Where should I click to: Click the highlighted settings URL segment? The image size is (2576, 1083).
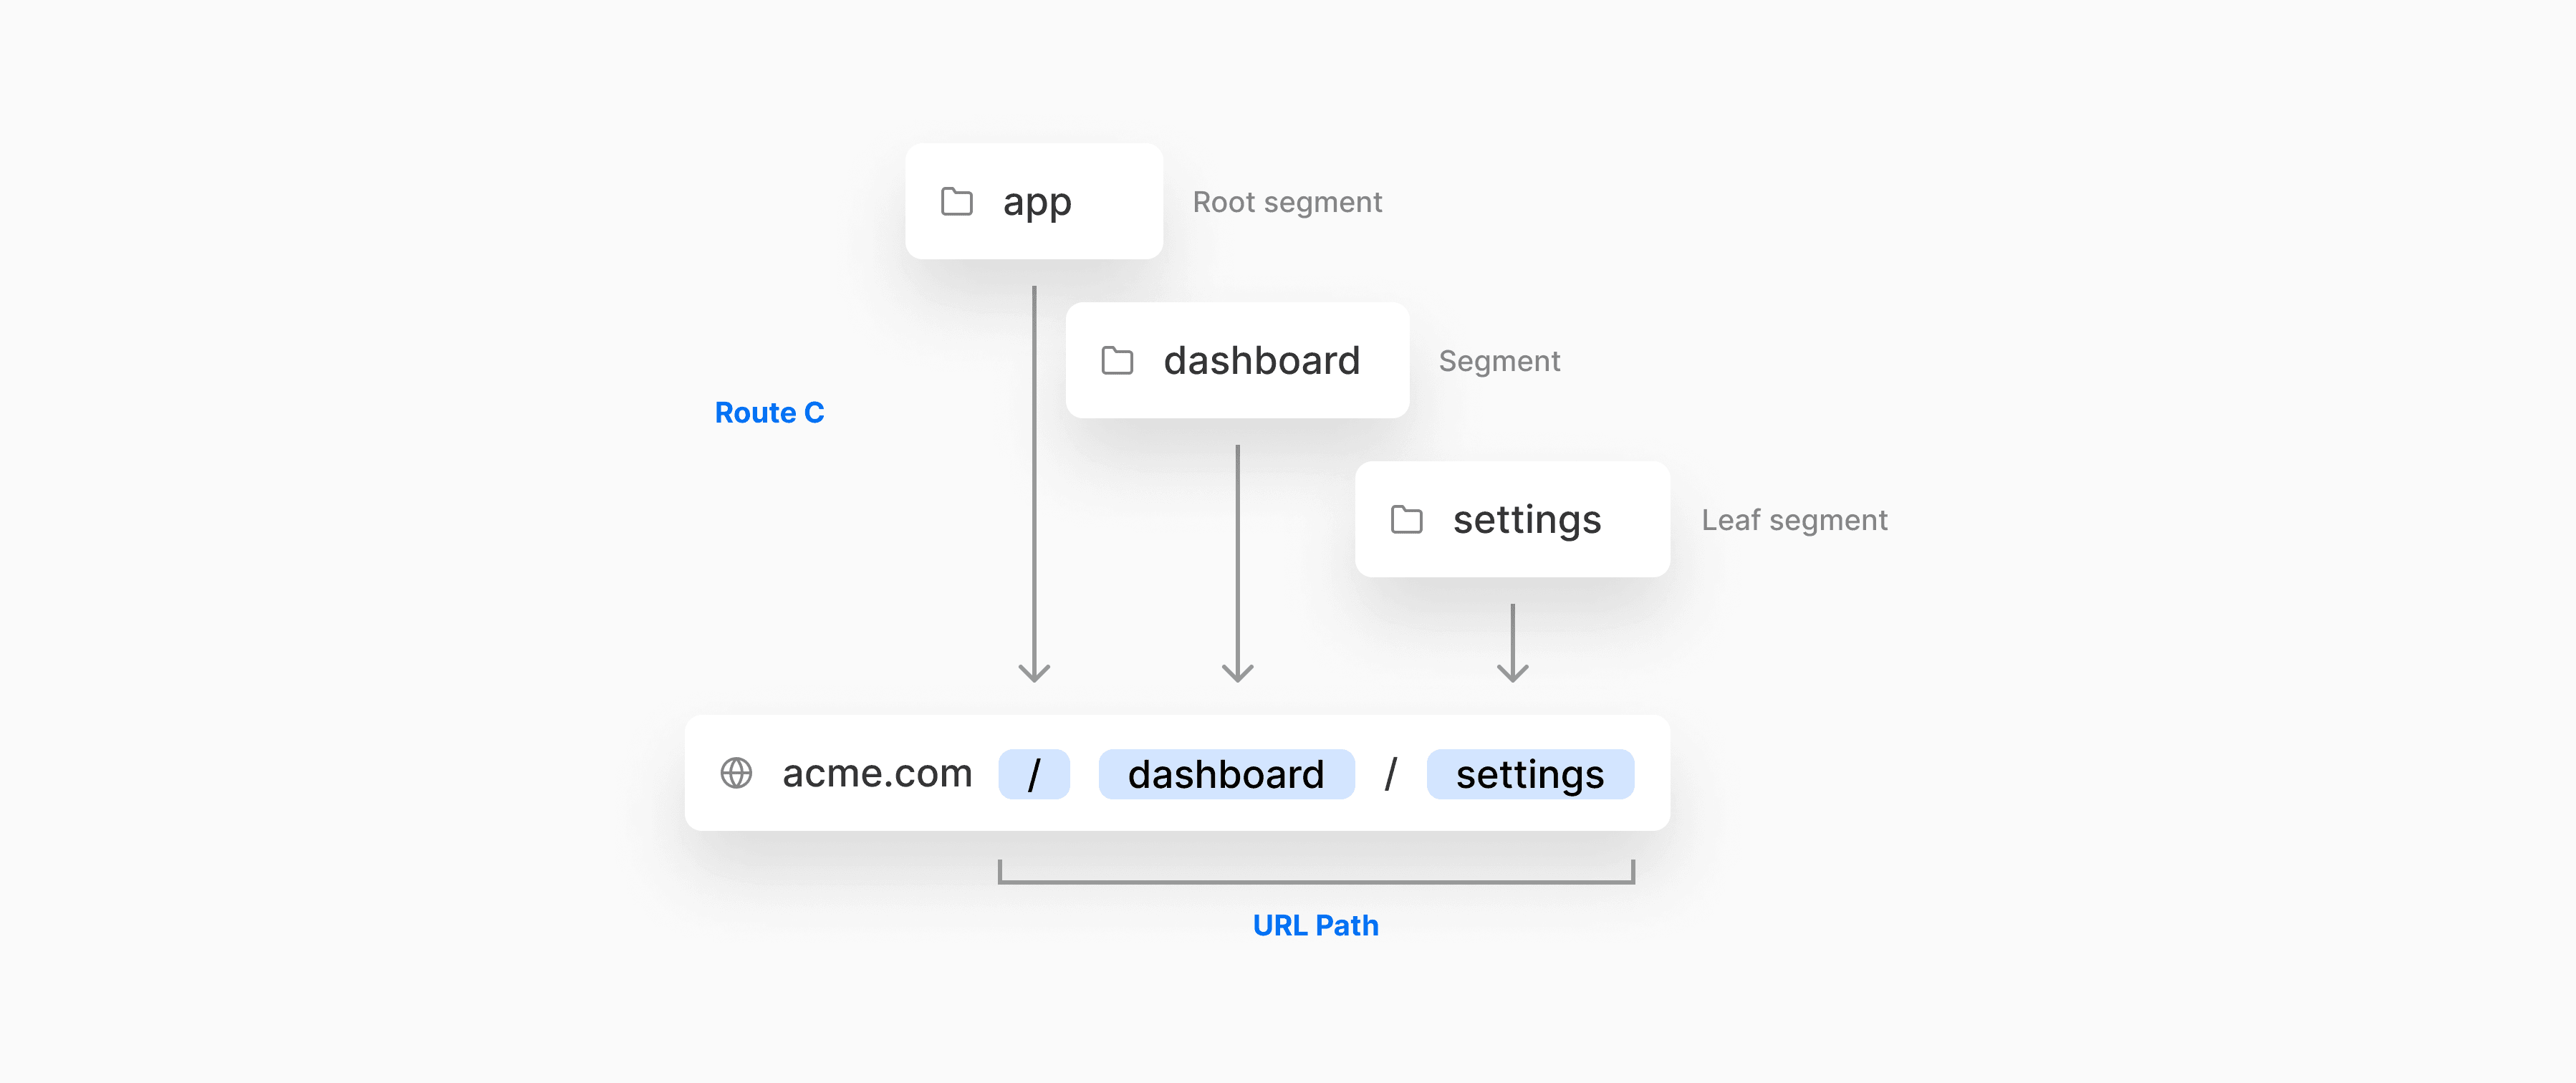coord(1530,774)
